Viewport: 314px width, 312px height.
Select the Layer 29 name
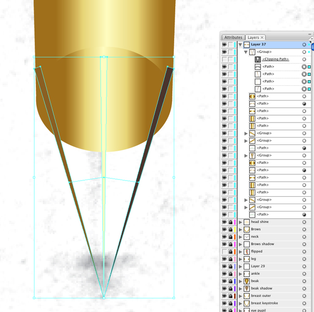(x=257, y=266)
